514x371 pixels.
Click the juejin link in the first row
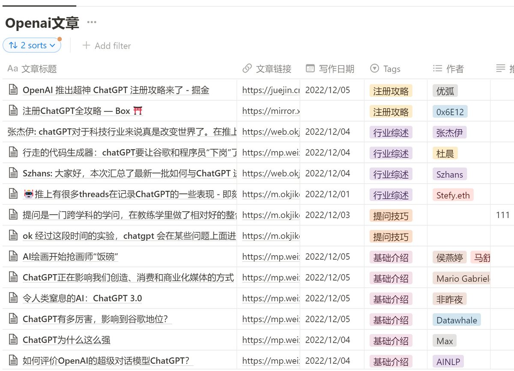(x=271, y=90)
